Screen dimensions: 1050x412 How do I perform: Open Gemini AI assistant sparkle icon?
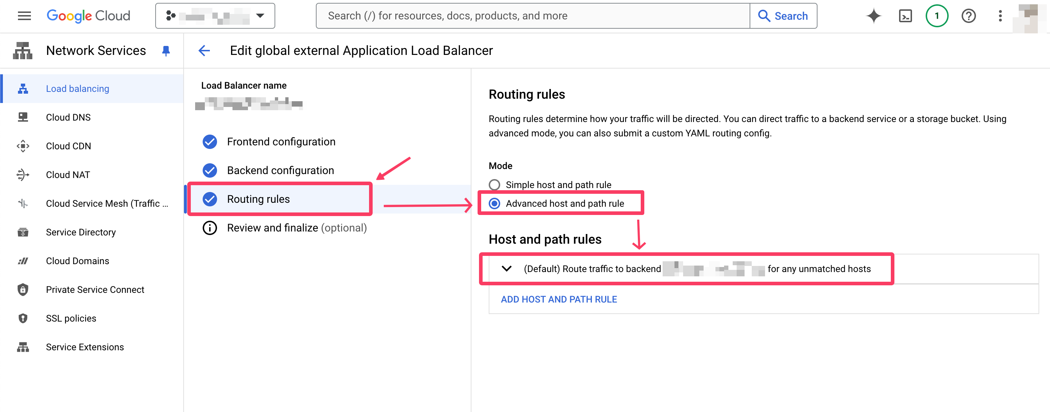coord(874,16)
